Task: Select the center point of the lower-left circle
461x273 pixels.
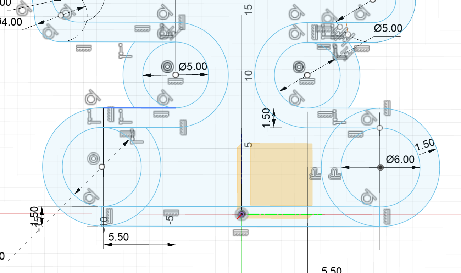Action: (102, 167)
